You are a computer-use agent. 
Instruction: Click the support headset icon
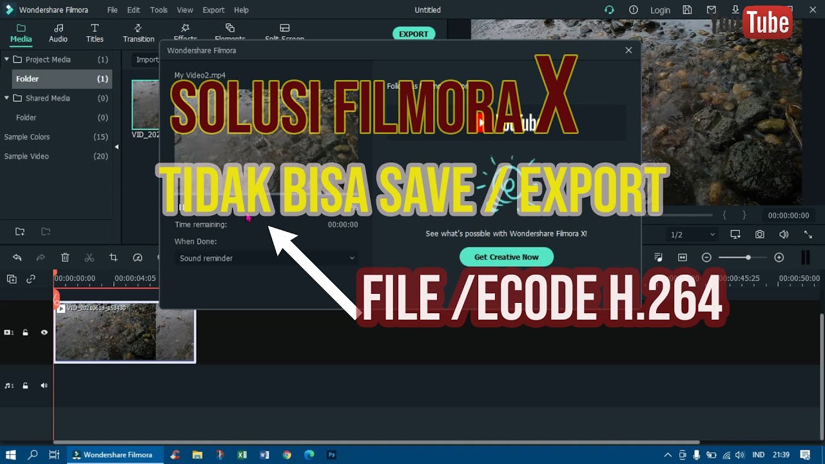tap(609, 10)
